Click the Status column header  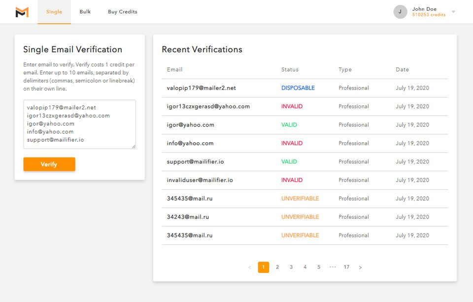coord(290,69)
